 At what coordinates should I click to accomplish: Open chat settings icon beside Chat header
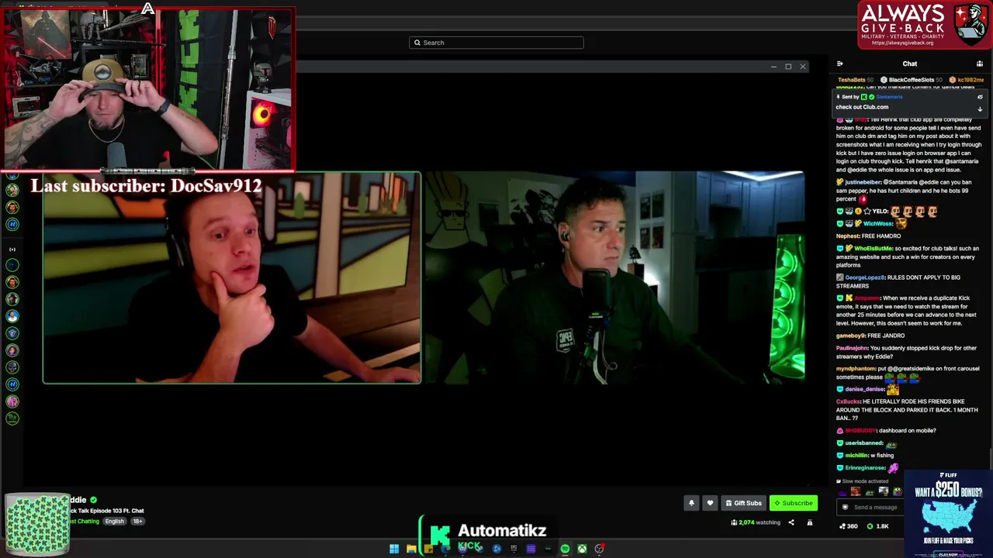980,64
